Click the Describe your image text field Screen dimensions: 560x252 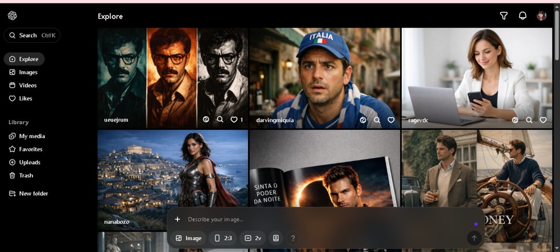tap(319, 219)
